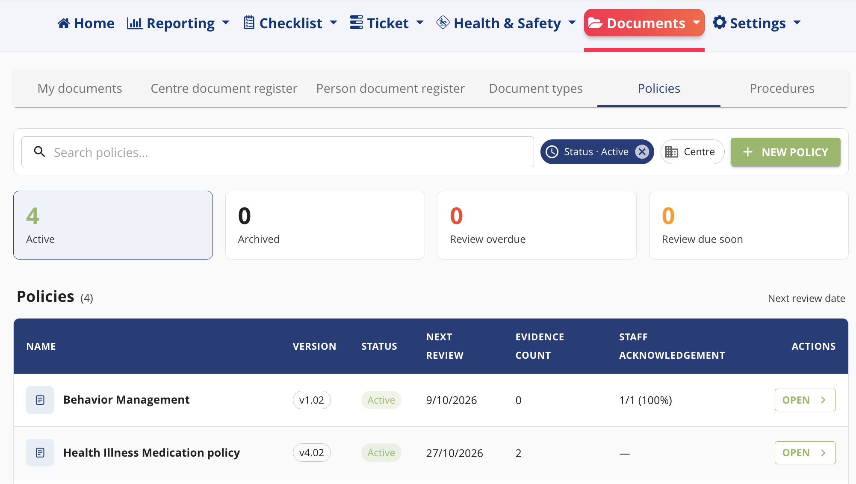
Task: Open Centre document register tab
Action: point(224,89)
